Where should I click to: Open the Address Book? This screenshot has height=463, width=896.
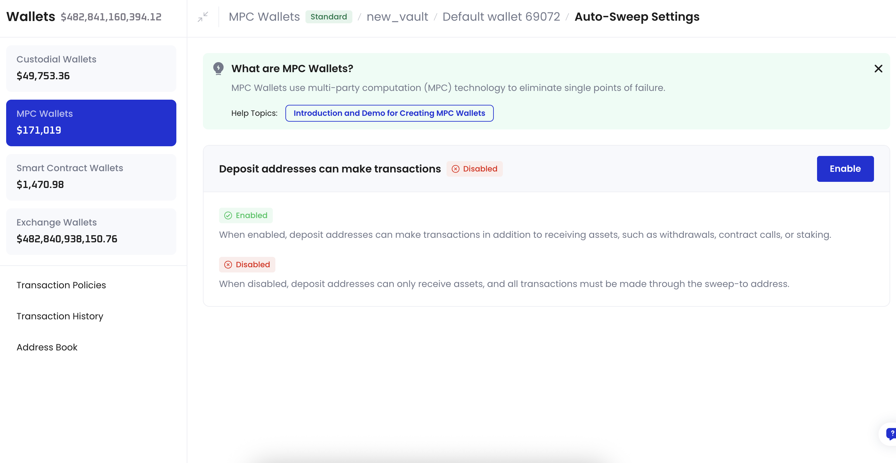tap(47, 347)
